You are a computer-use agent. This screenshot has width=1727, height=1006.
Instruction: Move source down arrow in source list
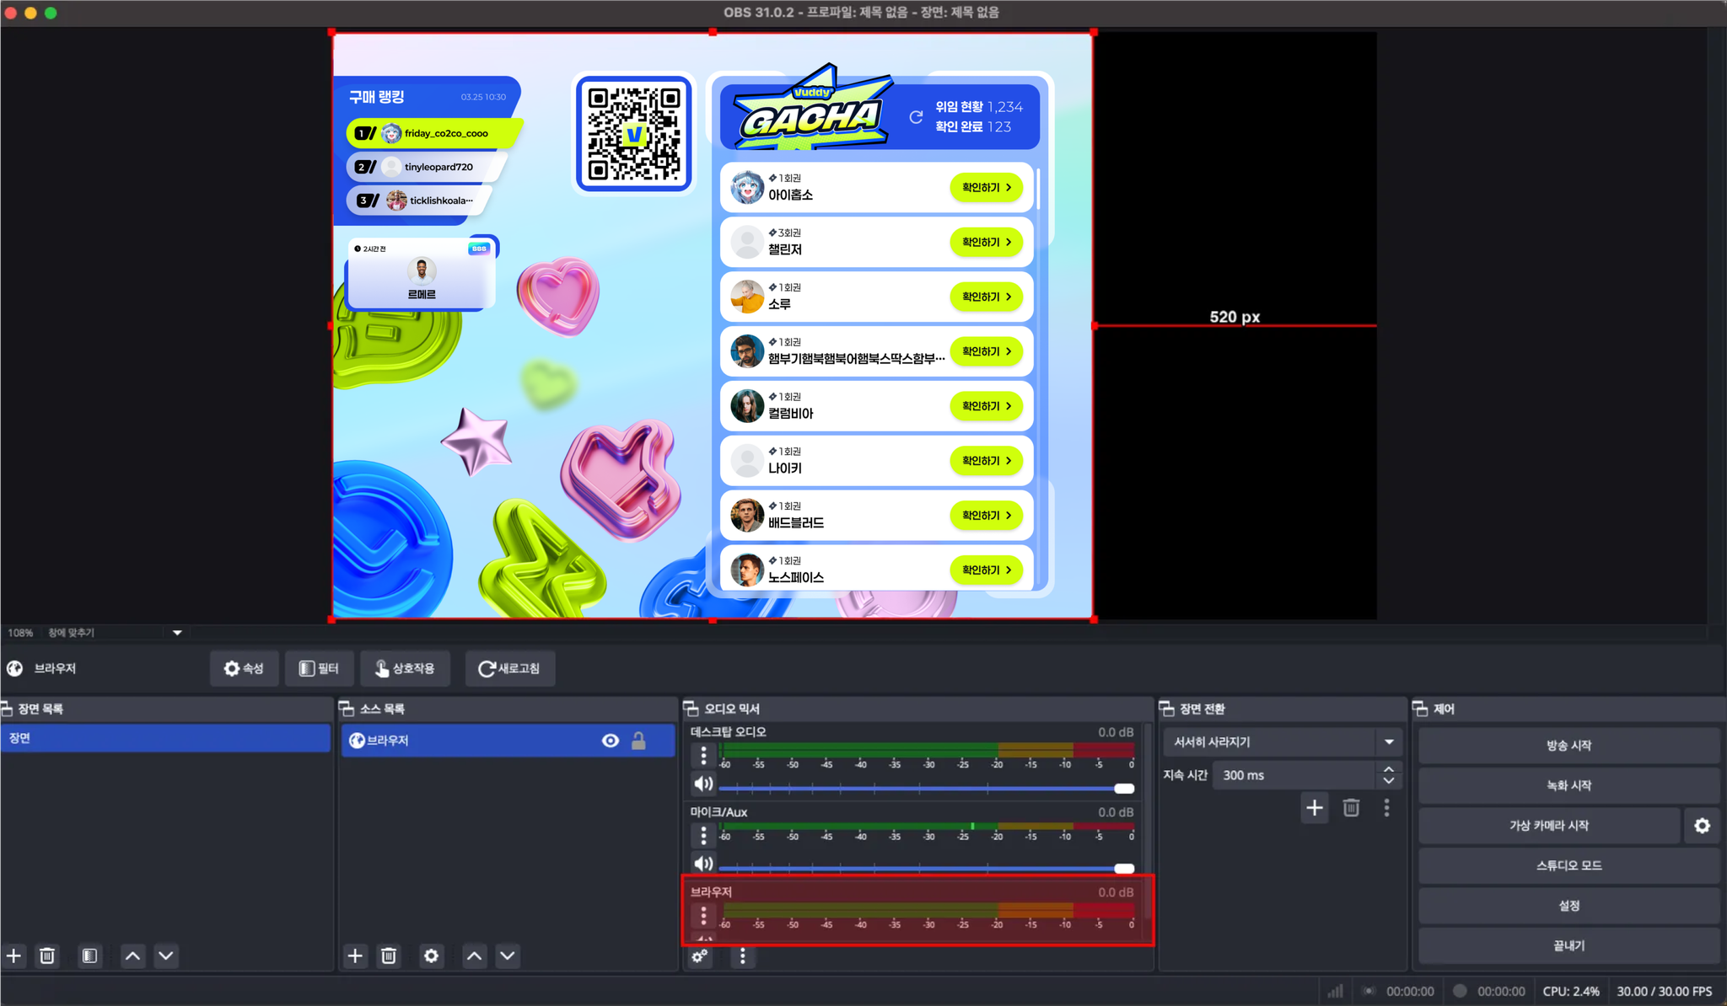pyautogui.click(x=508, y=955)
